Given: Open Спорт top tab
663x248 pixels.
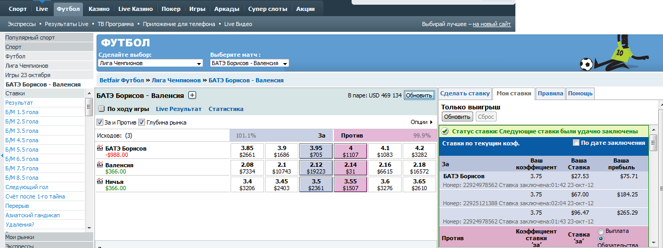Looking at the screenshot, I should (x=18, y=9).
